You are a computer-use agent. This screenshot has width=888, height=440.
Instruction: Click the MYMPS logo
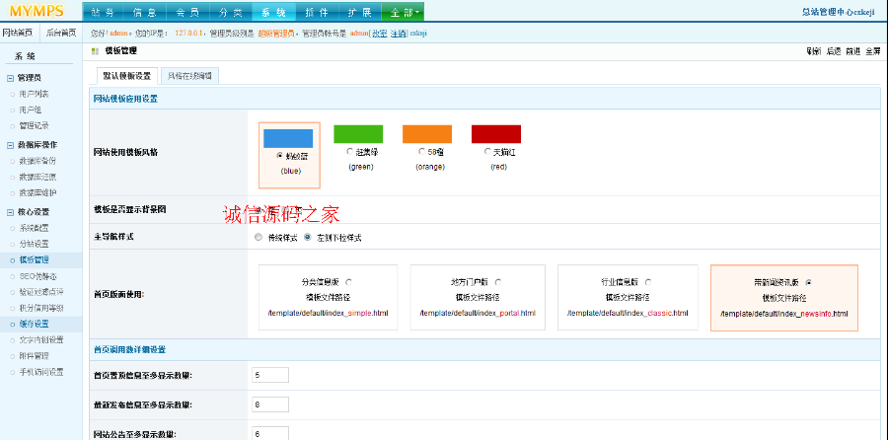tap(37, 10)
